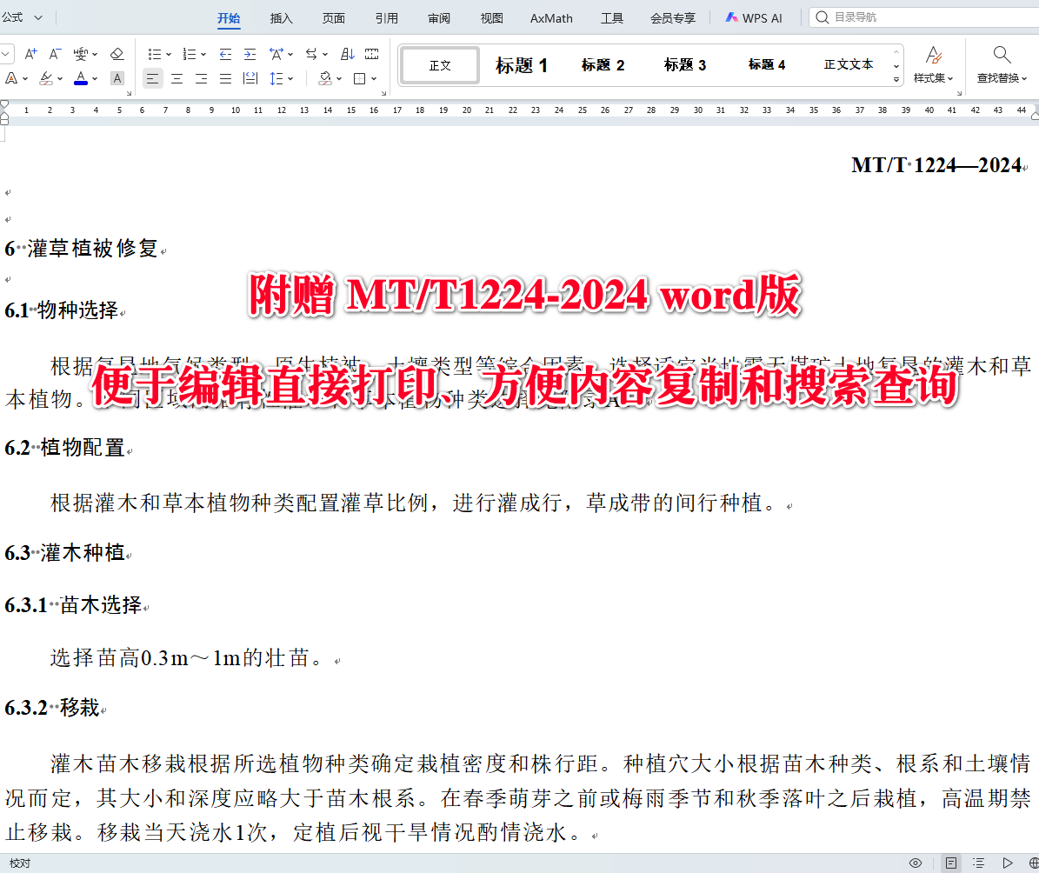Toggle character shading with the A box icon

point(117,77)
